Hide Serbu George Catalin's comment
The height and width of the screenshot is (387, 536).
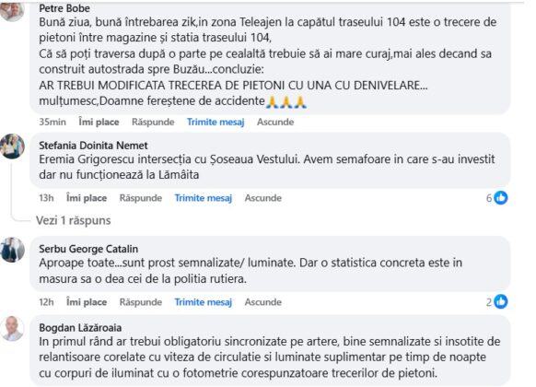pos(262,302)
